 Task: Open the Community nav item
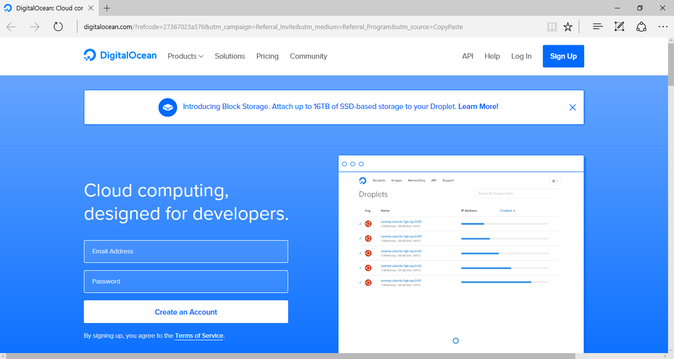[x=308, y=56]
